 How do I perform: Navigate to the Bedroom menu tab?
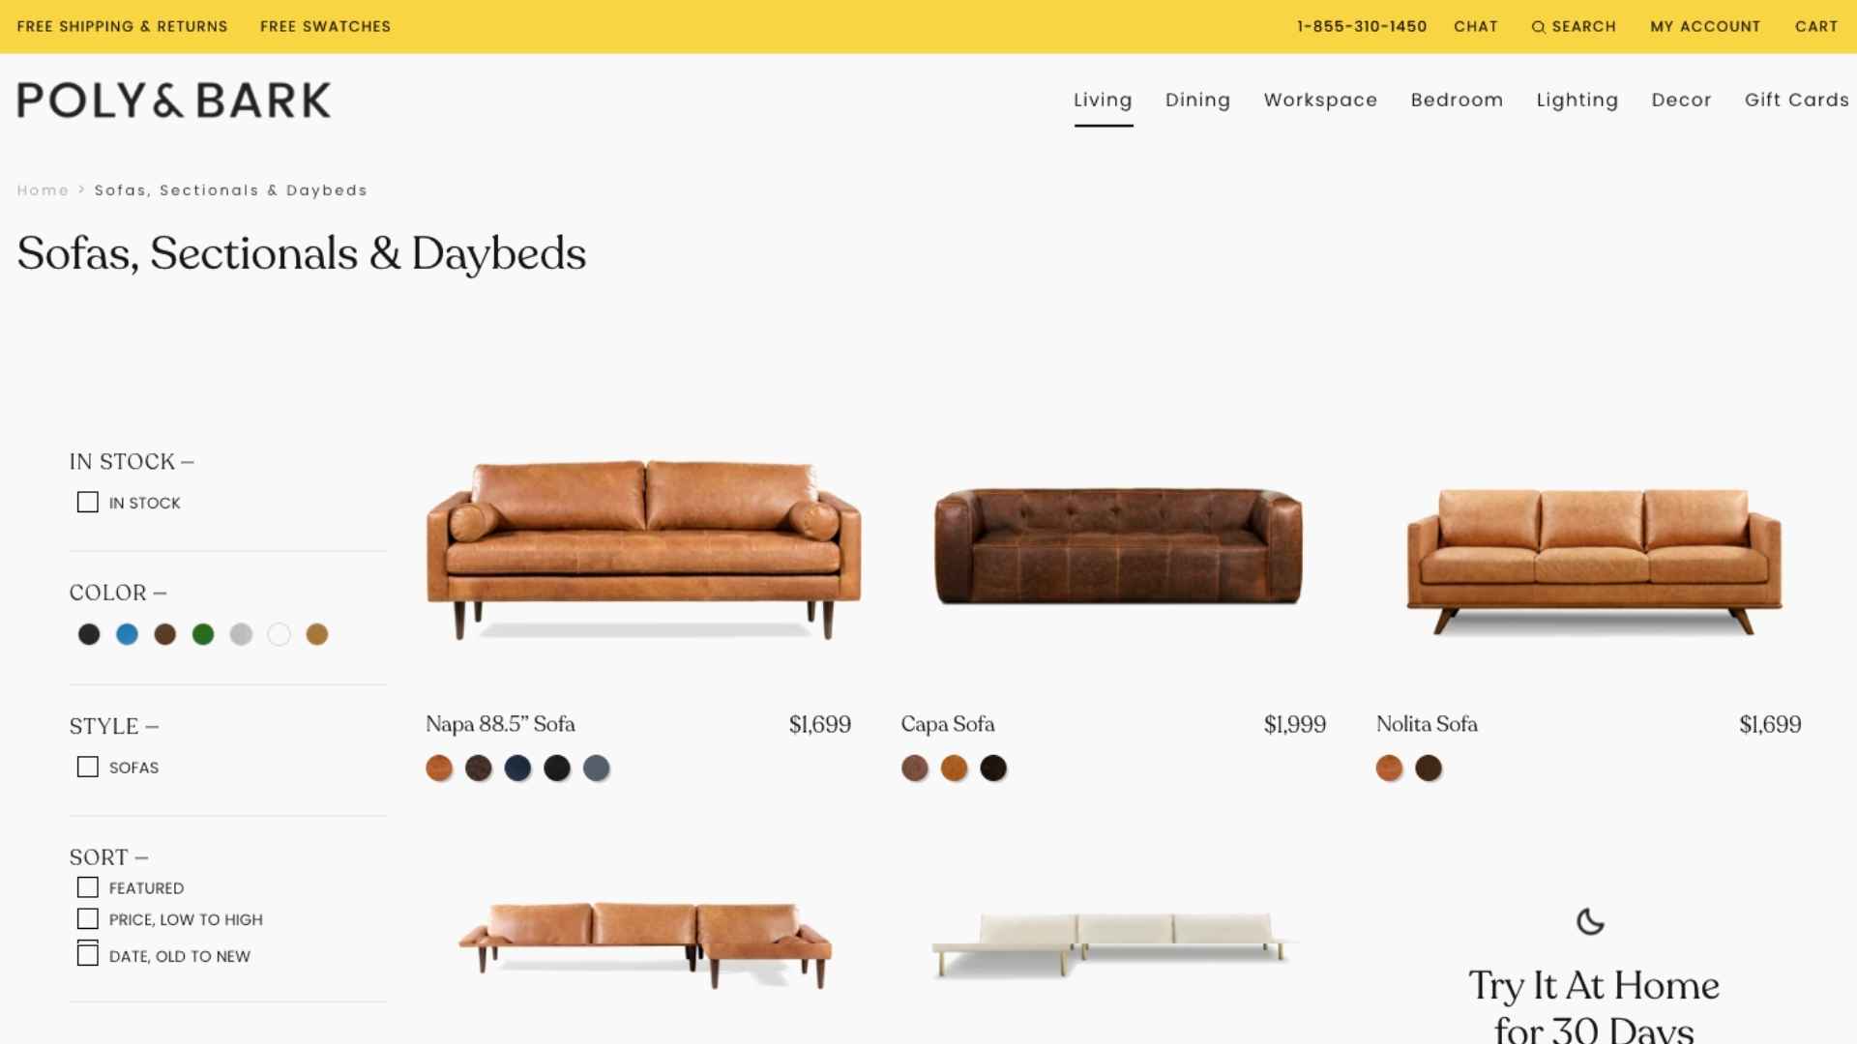[x=1457, y=100]
